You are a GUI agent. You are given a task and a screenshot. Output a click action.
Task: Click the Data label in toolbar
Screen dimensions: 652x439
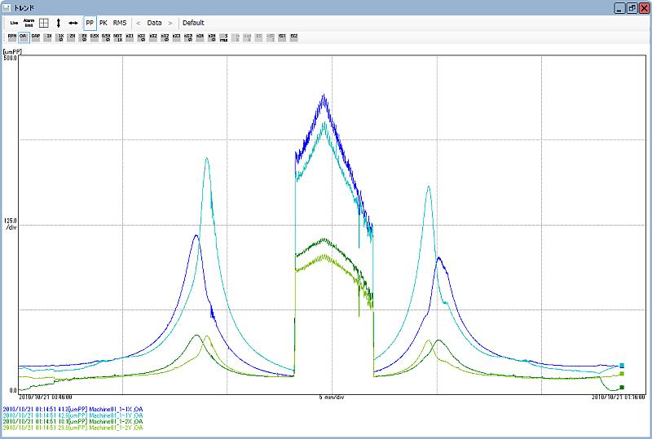(x=154, y=23)
